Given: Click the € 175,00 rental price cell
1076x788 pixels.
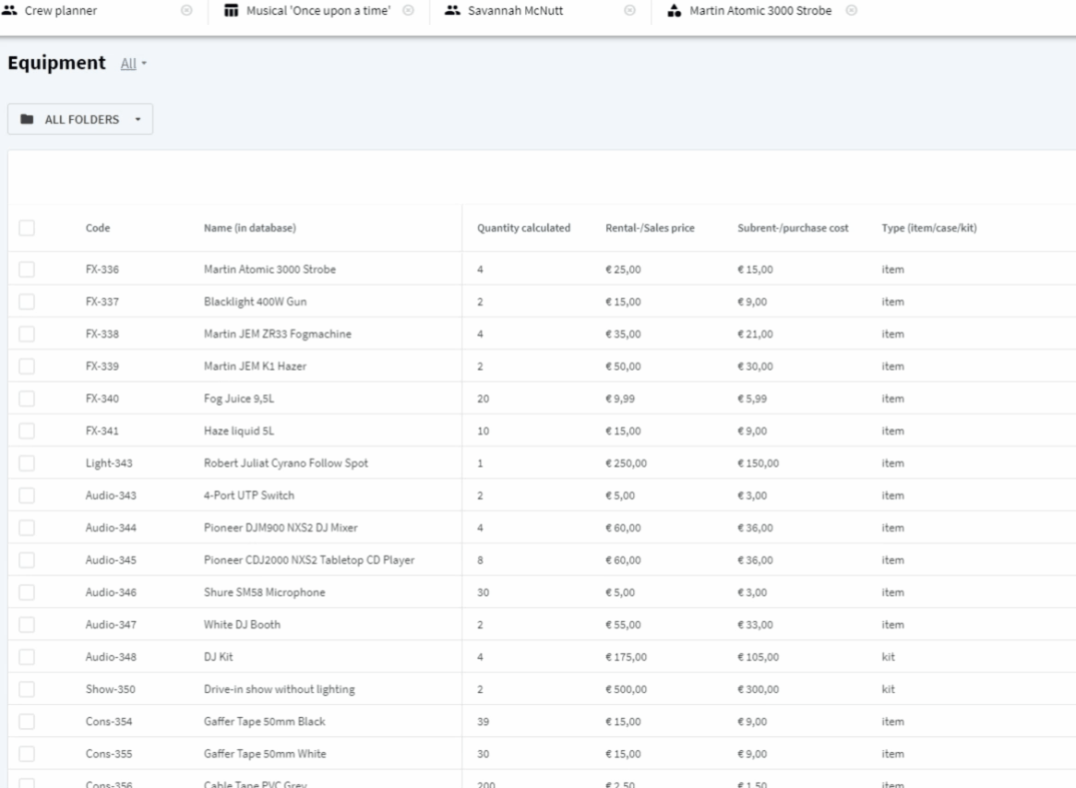Looking at the screenshot, I should pos(626,656).
